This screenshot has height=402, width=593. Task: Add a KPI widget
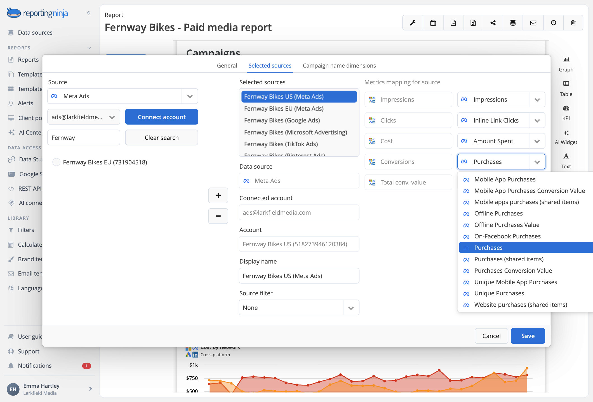tap(566, 113)
